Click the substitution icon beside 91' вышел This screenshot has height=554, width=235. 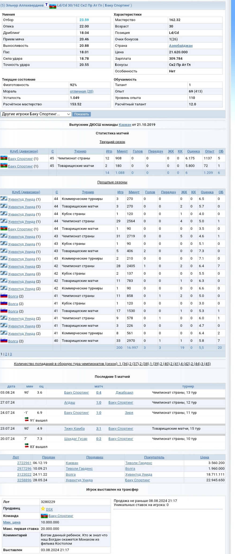[x=27, y=419]
